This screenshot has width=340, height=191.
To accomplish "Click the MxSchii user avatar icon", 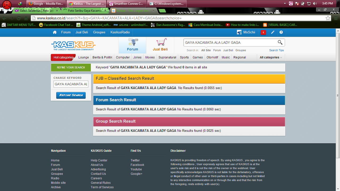I will [239, 32].
